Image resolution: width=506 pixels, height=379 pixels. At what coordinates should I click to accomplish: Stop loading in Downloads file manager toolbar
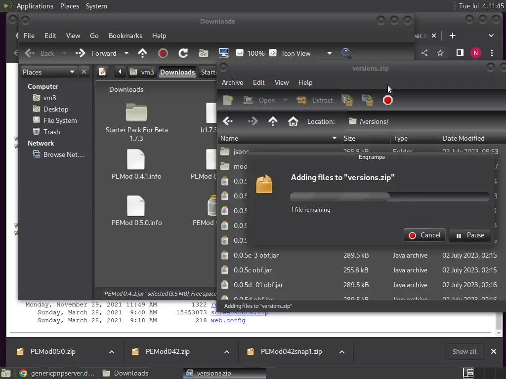163,53
